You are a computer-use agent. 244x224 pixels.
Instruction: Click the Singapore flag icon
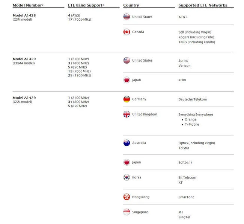click(x=127, y=212)
